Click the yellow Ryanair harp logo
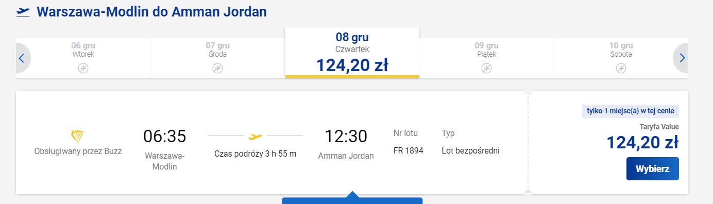This screenshot has width=713, height=204. click(x=77, y=136)
